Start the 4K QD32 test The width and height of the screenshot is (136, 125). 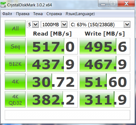[x=15, y=99]
